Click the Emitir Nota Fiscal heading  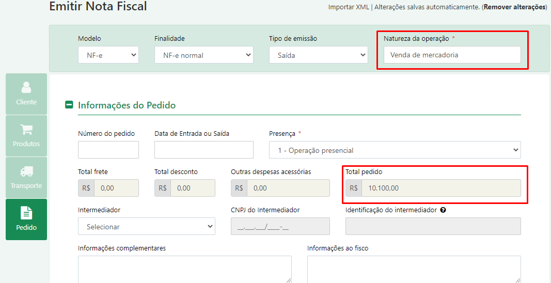pyautogui.click(x=98, y=6)
